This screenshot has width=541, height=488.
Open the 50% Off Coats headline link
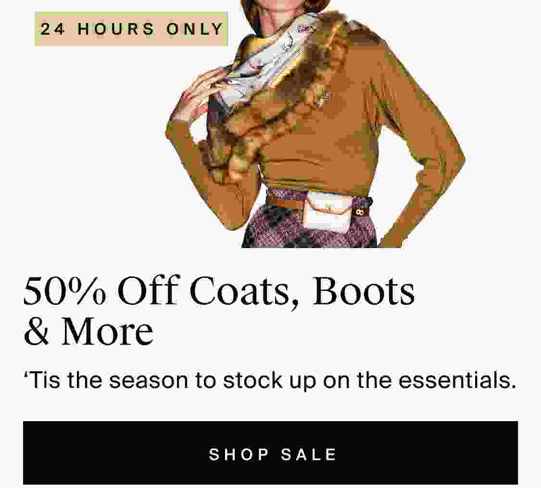click(x=219, y=311)
